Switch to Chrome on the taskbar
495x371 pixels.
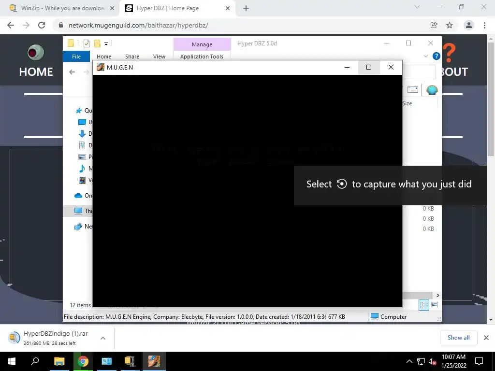pyautogui.click(x=83, y=361)
